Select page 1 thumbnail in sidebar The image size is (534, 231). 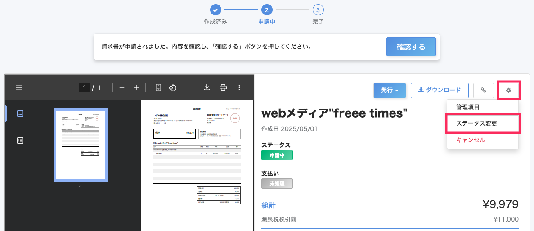[81, 145]
